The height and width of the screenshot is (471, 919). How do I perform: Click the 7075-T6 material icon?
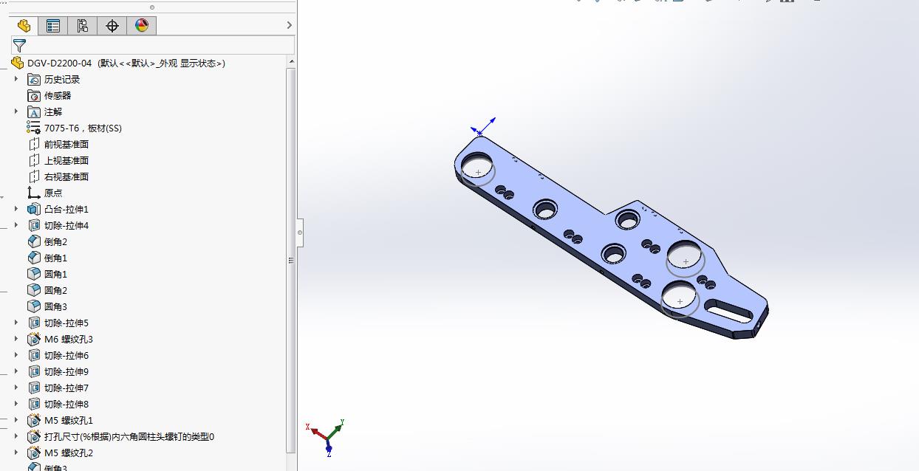(x=34, y=128)
